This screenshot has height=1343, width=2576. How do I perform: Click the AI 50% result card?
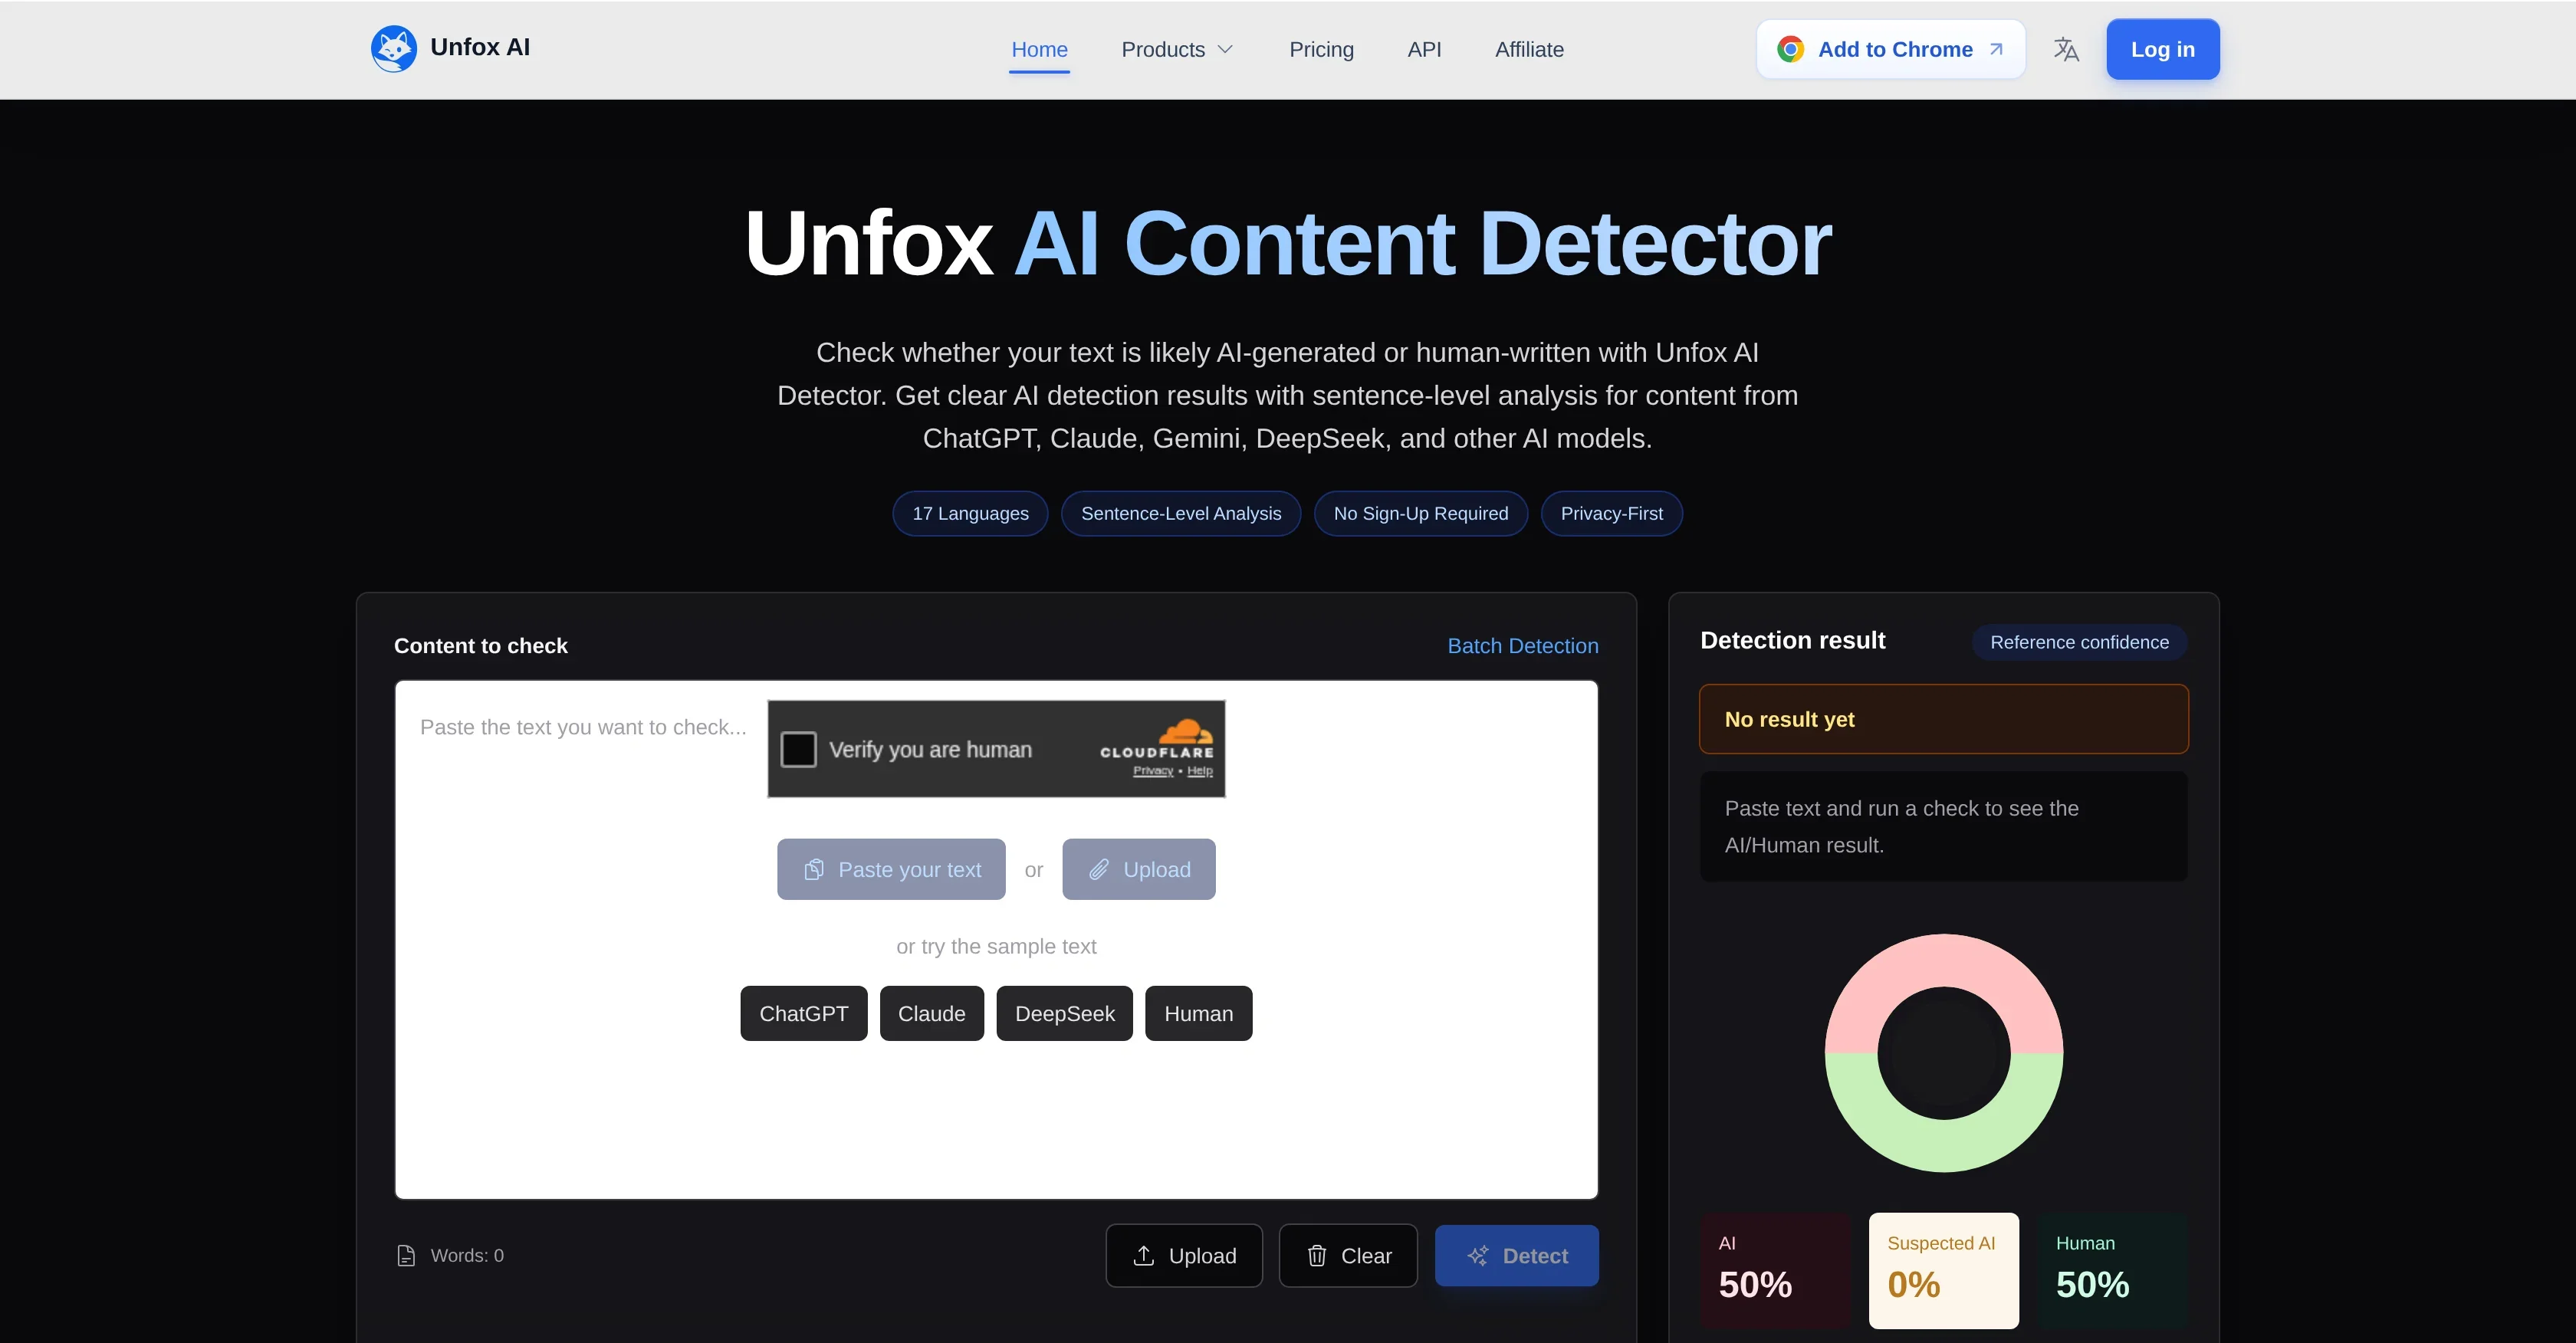(1775, 1270)
